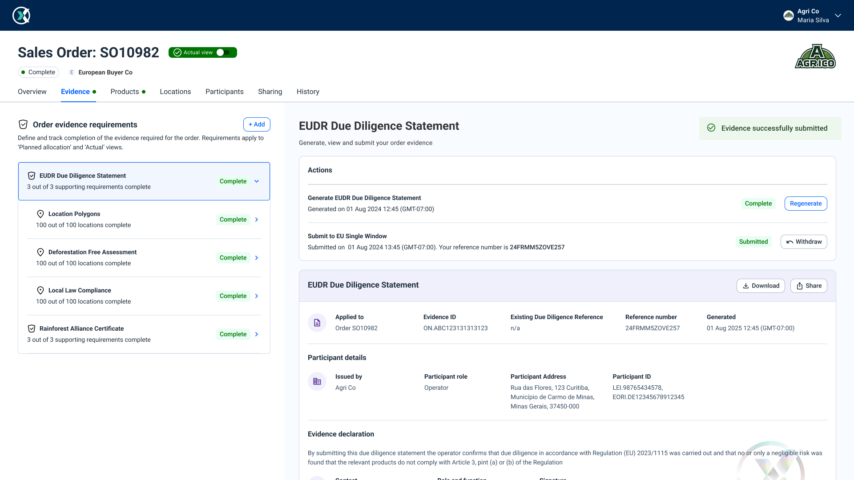Viewport: 854px width, 480px height.
Task: Click the pin icon for Location Polygons
Action: tap(40, 214)
